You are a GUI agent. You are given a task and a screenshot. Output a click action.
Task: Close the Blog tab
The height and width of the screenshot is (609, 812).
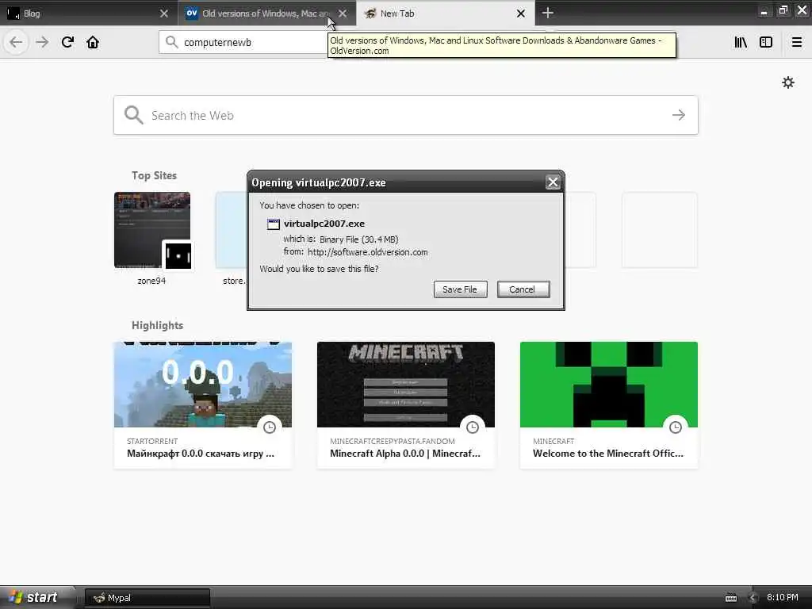tap(164, 13)
